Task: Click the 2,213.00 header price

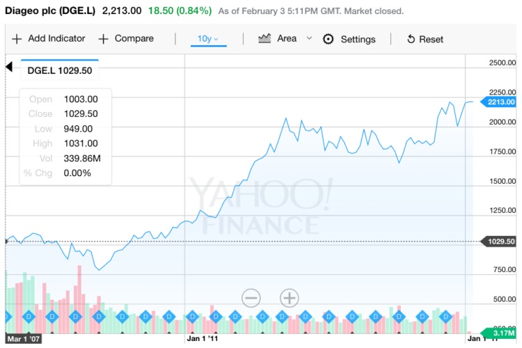Action: pos(122,10)
